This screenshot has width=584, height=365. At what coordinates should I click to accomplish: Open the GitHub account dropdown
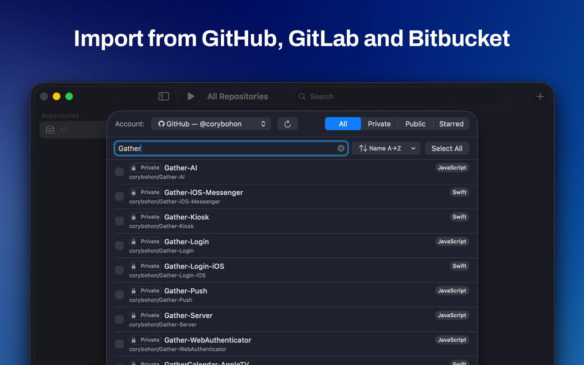[x=211, y=124]
